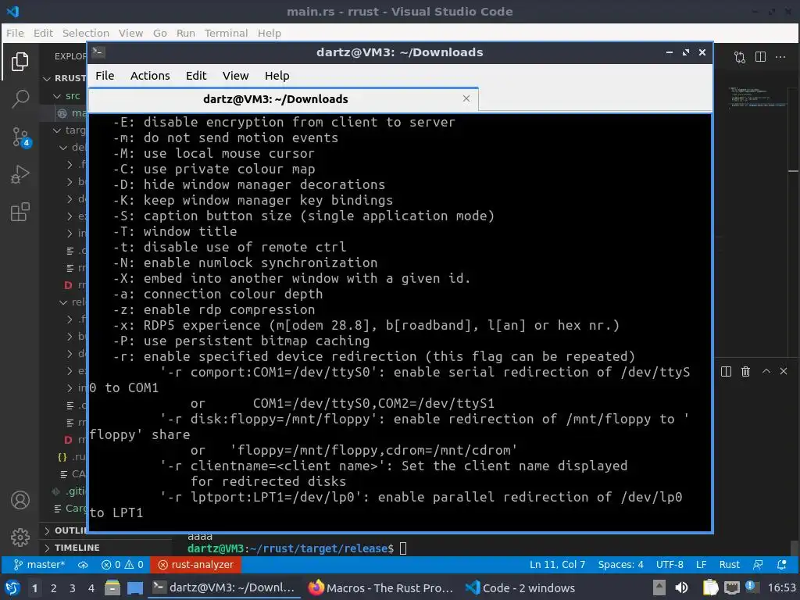Select Rust language mode in status bar

click(729, 565)
